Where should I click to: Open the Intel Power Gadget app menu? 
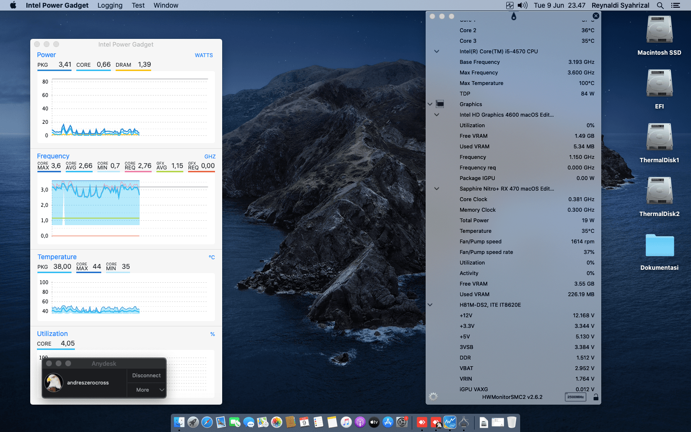click(57, 5)
